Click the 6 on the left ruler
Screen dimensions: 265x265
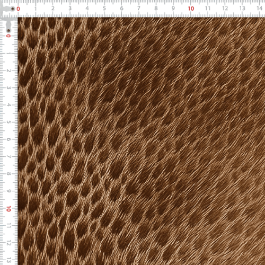tap(8, 139)
